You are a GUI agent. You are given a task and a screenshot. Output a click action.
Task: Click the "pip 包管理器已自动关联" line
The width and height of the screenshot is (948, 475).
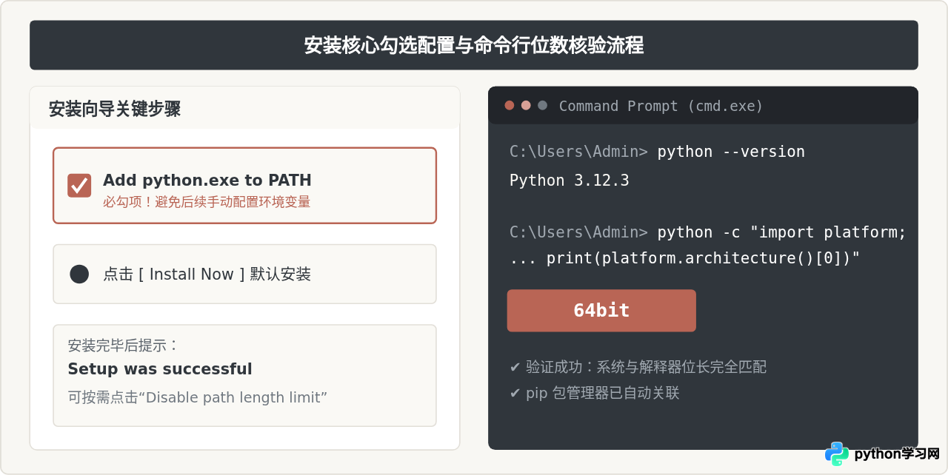coord(595,393)
